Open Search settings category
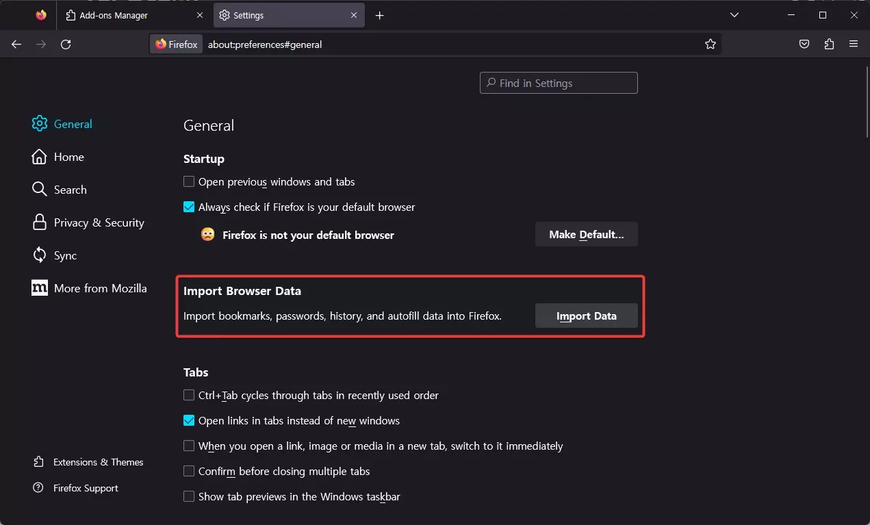Screen dimensions: 870x525 (x=60, y=190)
